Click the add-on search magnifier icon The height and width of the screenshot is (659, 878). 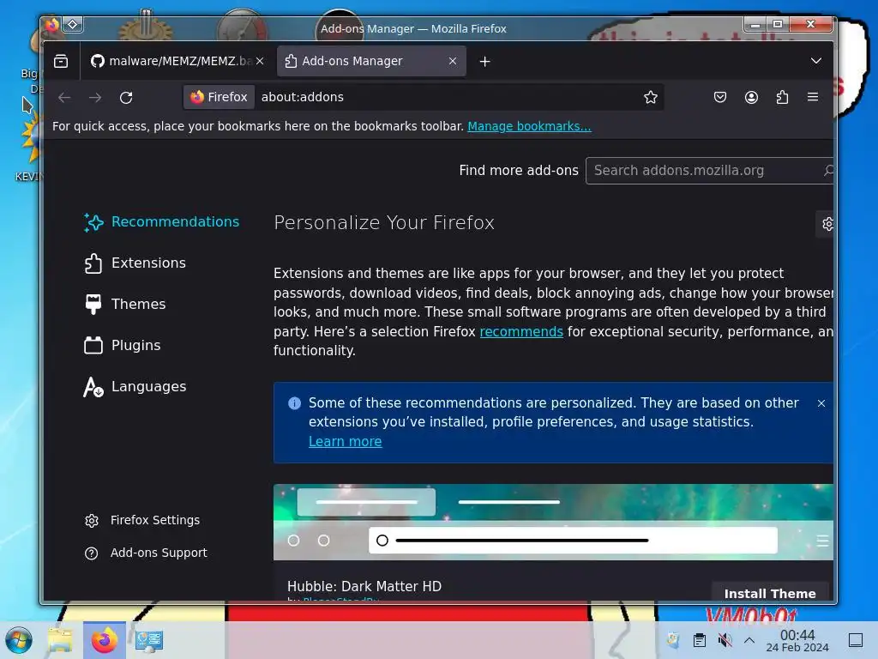tap(828, 171)
